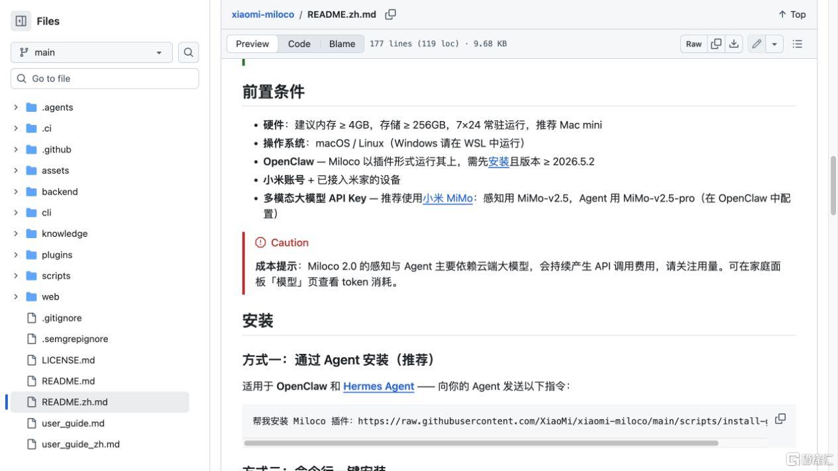Expand the scripts folder chevron
The height and width of the screenshot is (471, 838).
pos(16,276)
